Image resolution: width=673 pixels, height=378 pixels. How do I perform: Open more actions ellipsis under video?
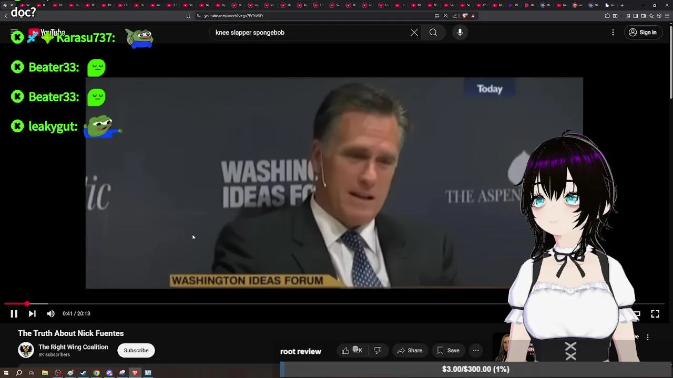[476, 351]
